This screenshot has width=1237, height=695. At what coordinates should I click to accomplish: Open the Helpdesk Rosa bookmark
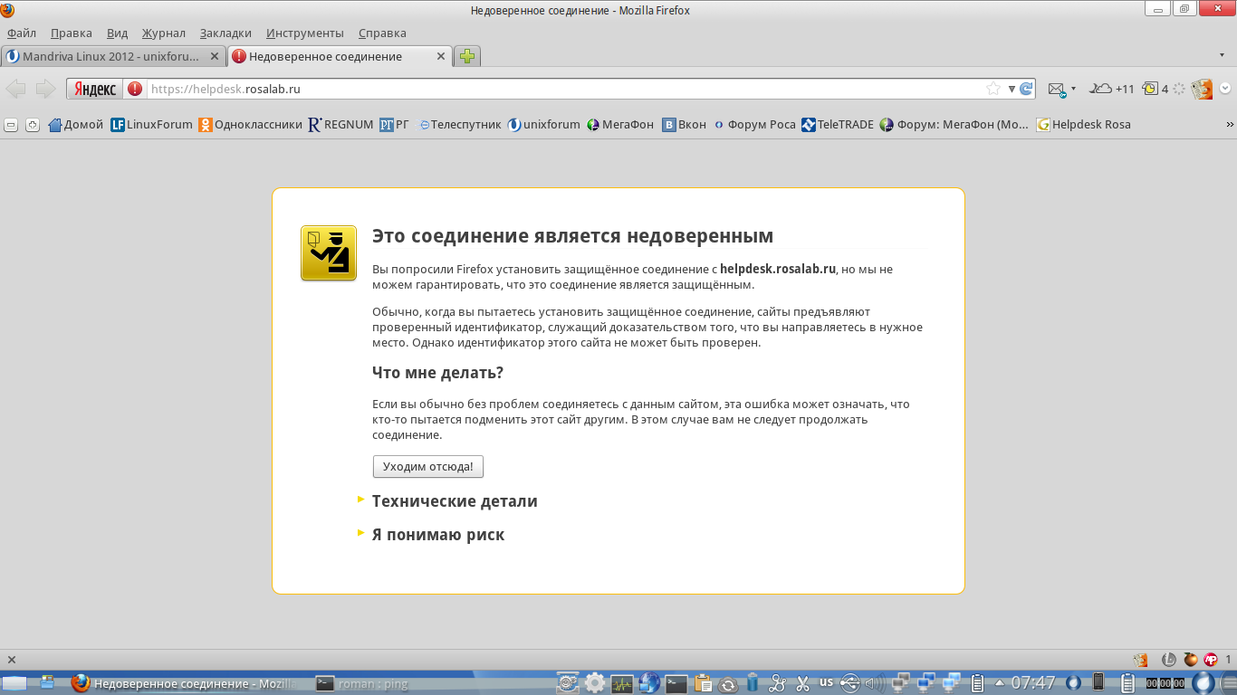point(1084,125)
